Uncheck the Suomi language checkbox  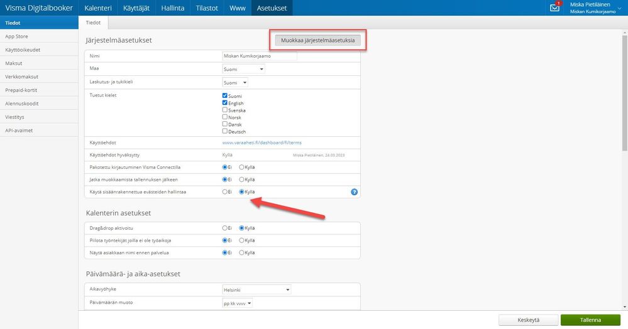[x=224, y=95]
